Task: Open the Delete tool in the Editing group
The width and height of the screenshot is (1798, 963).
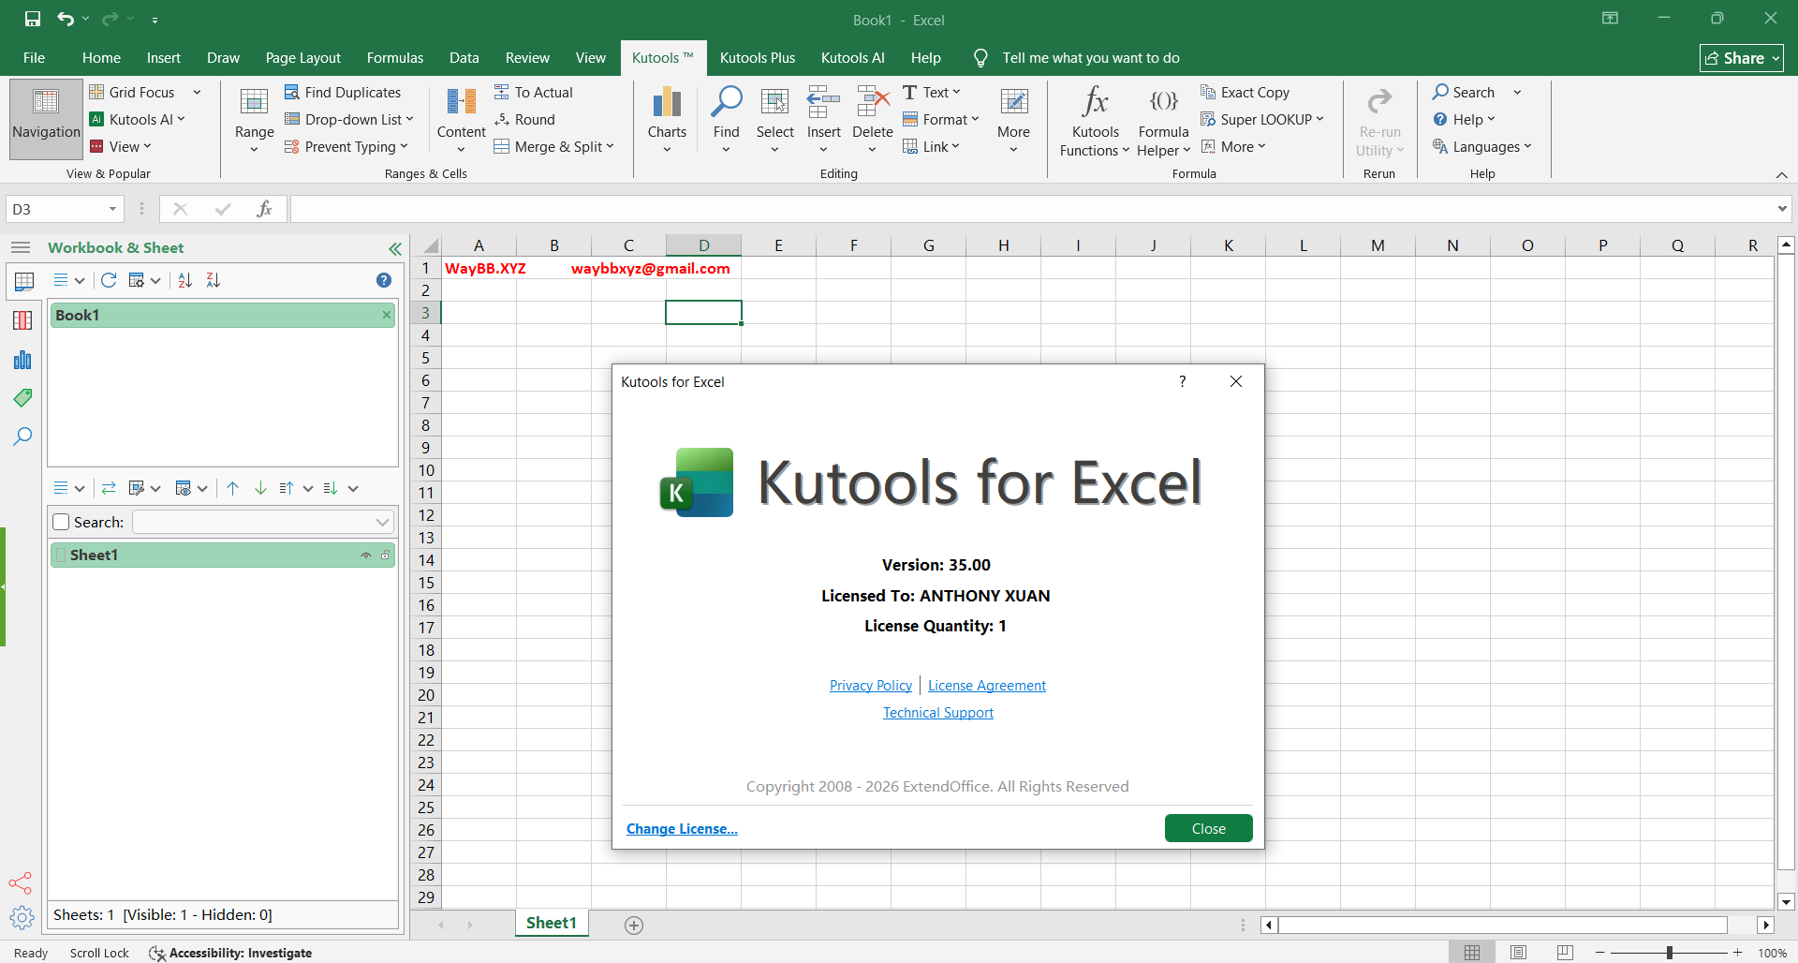Action: (872, 119)
